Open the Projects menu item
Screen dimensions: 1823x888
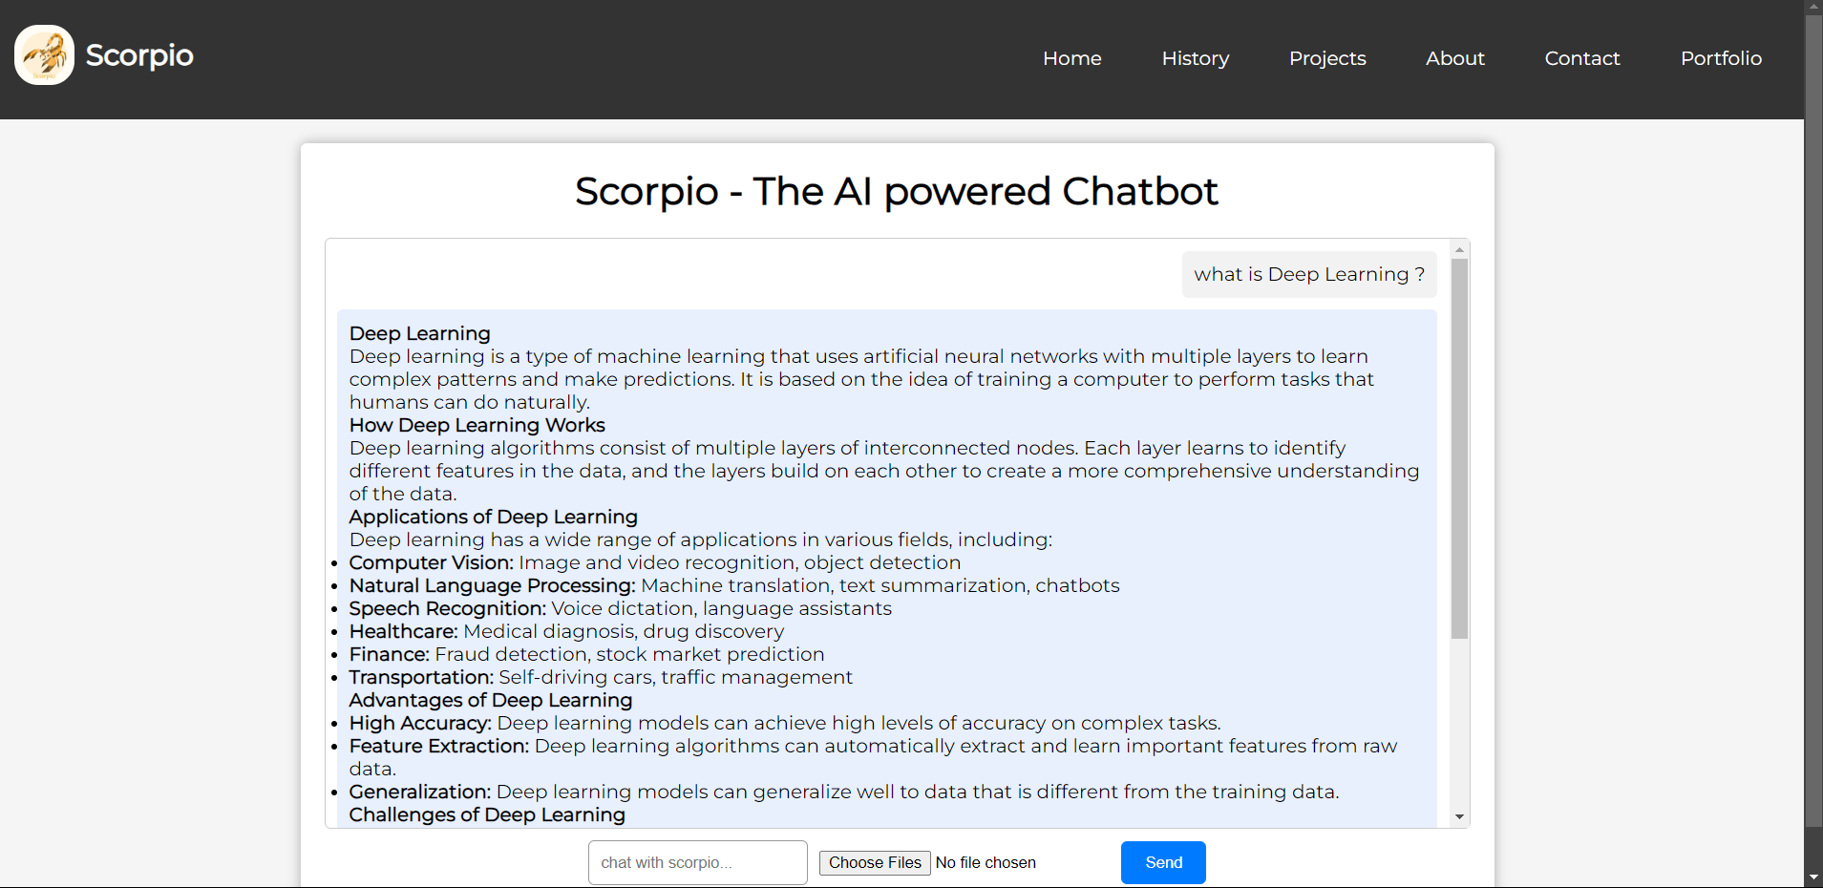tap(1326, 58)
